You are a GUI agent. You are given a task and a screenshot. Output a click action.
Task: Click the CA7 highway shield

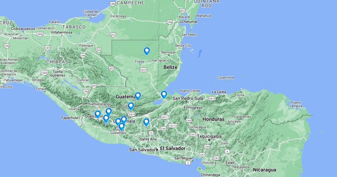[193, 134]
